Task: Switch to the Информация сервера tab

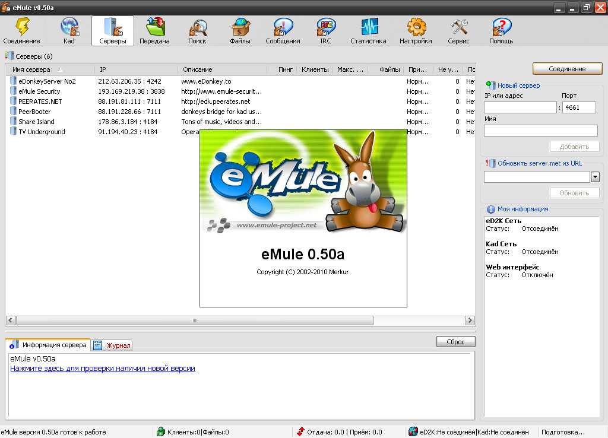Action: coord(47,345)
